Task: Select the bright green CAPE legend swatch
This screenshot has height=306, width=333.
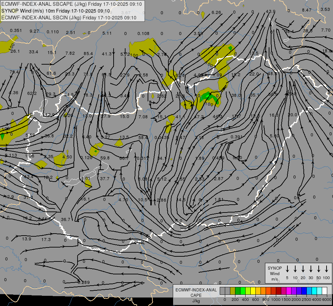Action: 243,291
